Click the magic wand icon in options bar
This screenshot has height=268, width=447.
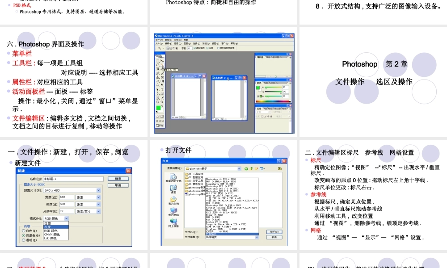coord(160,48)
